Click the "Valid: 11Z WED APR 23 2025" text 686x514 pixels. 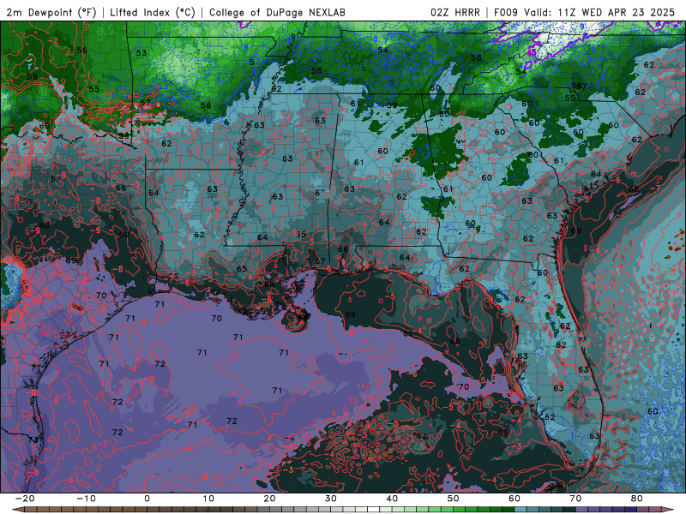[599, 12]
